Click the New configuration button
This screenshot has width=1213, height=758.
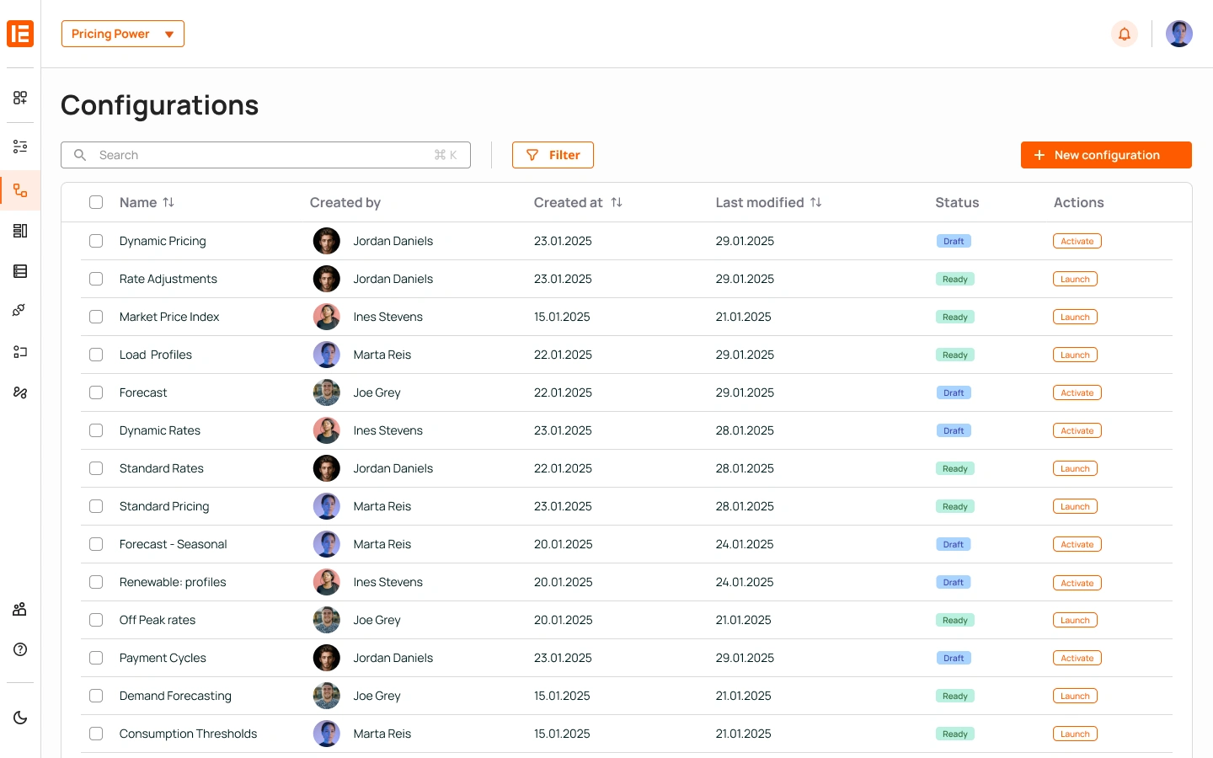coord(1105,155)
